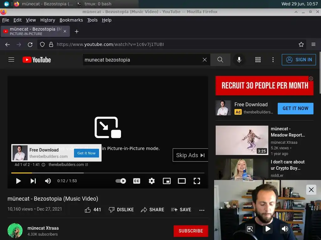Viewport: 321px width, 240px height.
Task: Click the Firefox URL address bar
Action: point(171,44)
